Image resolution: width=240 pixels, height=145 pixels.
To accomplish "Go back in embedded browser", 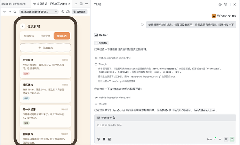I will point(5,12).
